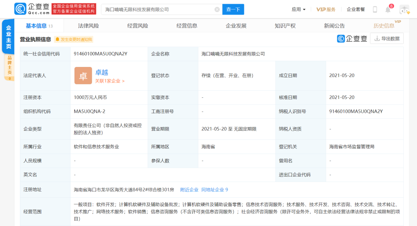Click registered capital 1000万元人民币
417x226 pixels.
[x=90, y=97]
